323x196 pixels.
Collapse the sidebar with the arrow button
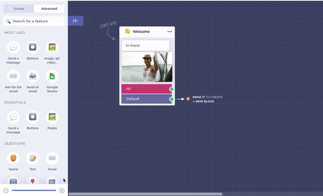(75, 21)
